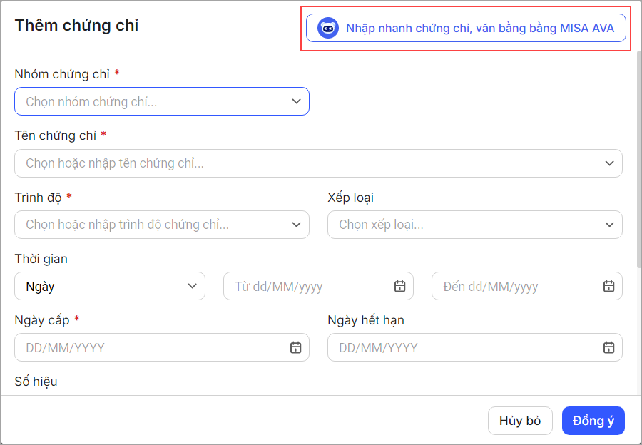Screen dimensions: 642x445
Task: Open the Ngày time unit dropdown
Action: click(110, 286)
